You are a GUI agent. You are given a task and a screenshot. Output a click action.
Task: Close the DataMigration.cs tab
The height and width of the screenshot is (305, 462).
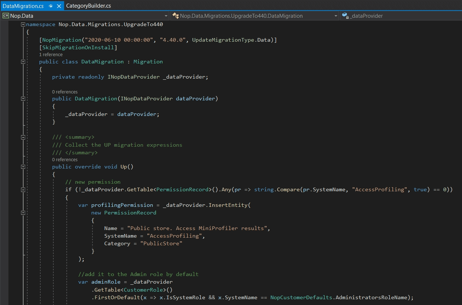click(x=59, y=6)
